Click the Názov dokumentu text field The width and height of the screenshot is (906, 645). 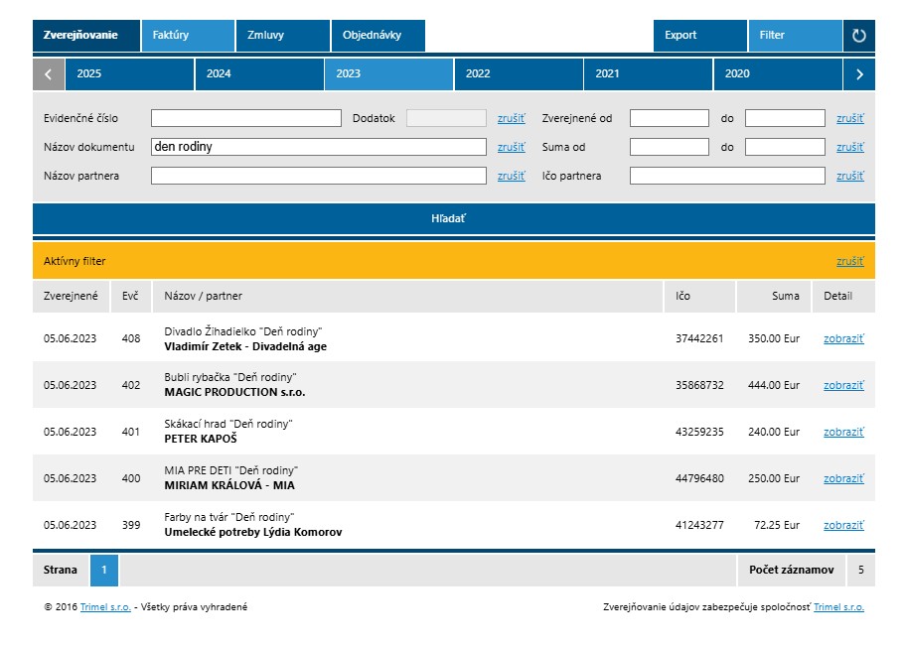318,147
